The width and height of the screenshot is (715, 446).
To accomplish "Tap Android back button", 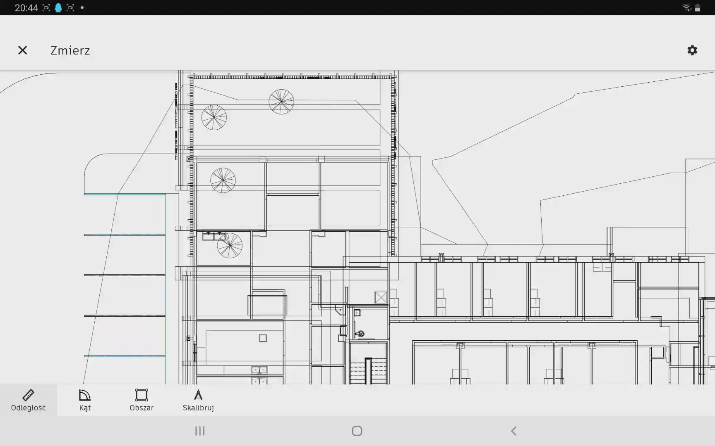I will [513, 431].
